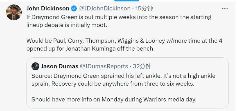This screenshot has height=111, width=237.
Task: Open John Dickinson's profile avatar photo
Action: [14, 12]
